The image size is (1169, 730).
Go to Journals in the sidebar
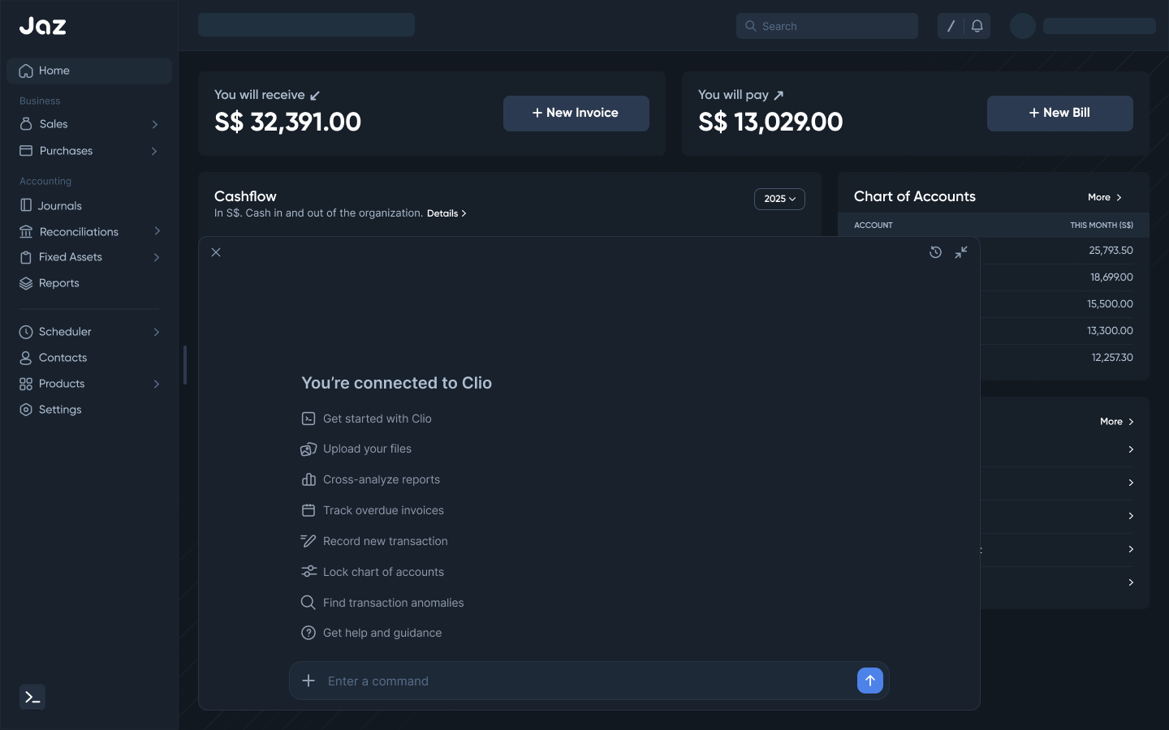[60, 206]
